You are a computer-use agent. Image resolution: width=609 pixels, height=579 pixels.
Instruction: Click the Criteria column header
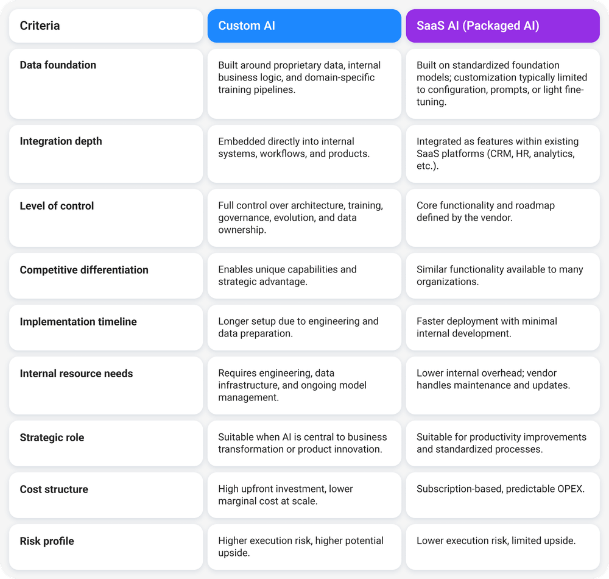click(105, 26)
